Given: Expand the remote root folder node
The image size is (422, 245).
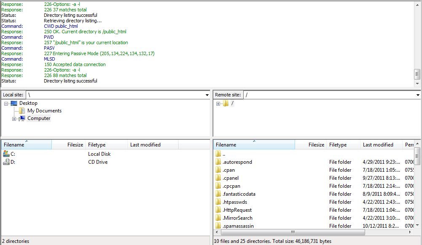Looking at the screenshot, I should tap(218, 104).
